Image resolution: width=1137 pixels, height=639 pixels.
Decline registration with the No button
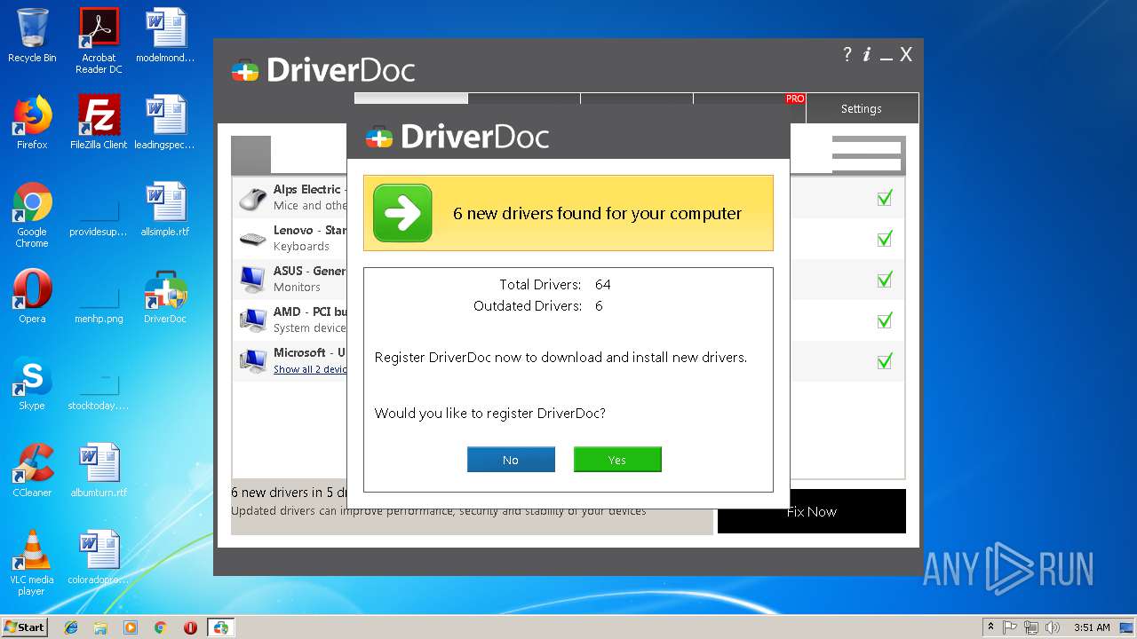click(x=511, y=460)
